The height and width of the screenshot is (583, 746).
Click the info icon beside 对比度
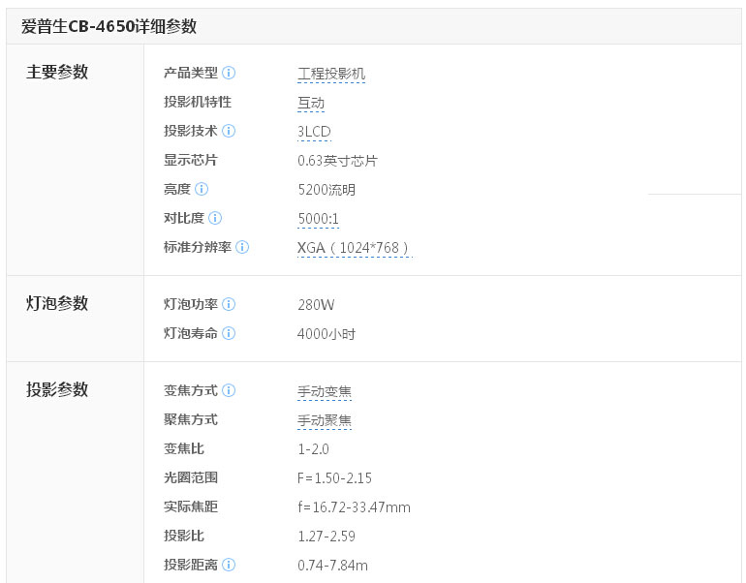pos(215,218)
